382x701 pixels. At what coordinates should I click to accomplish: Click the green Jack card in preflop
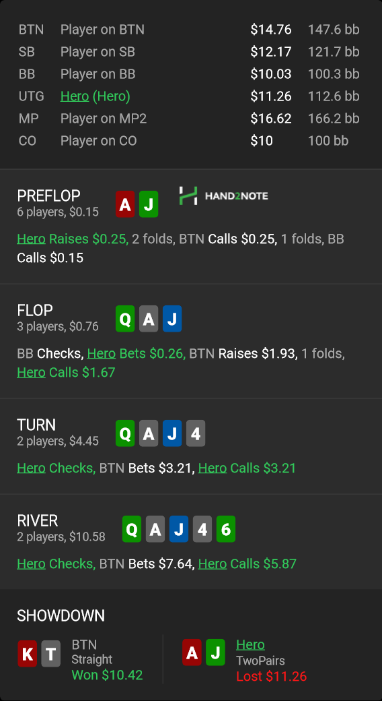click(149, 204)
